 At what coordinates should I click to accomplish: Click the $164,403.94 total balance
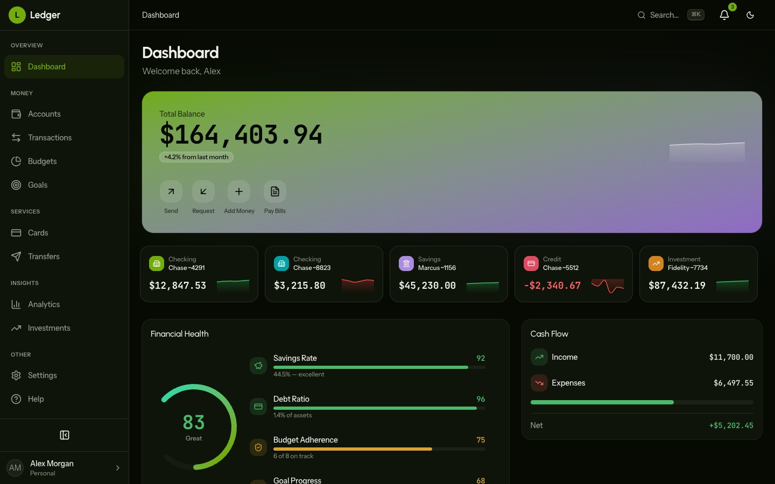pyautogui.click(x=241, y=134)
